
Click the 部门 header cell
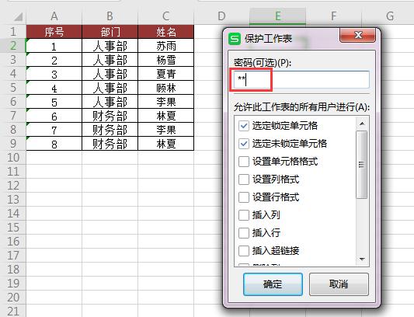point(110,32)
